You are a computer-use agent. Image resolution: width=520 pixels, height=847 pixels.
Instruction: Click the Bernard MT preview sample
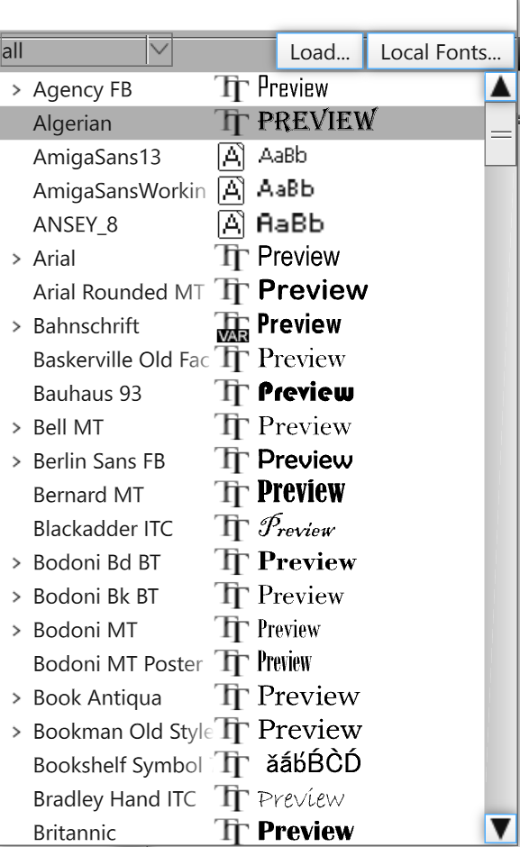301,492
